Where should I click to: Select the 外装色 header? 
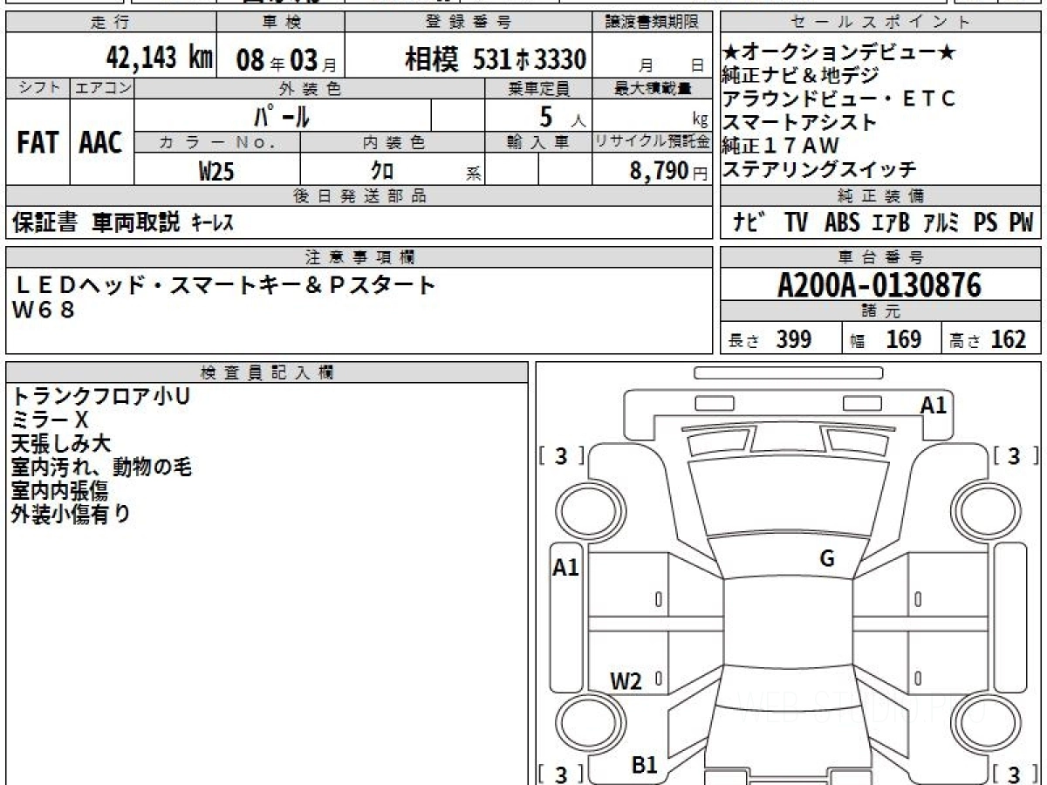click(x=310, y=88)
